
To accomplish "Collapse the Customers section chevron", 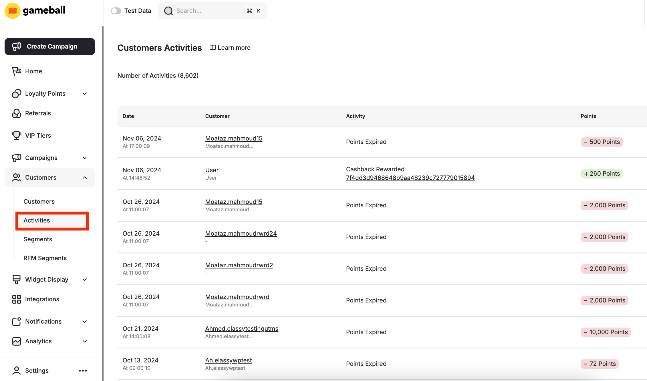I will 85,178.
